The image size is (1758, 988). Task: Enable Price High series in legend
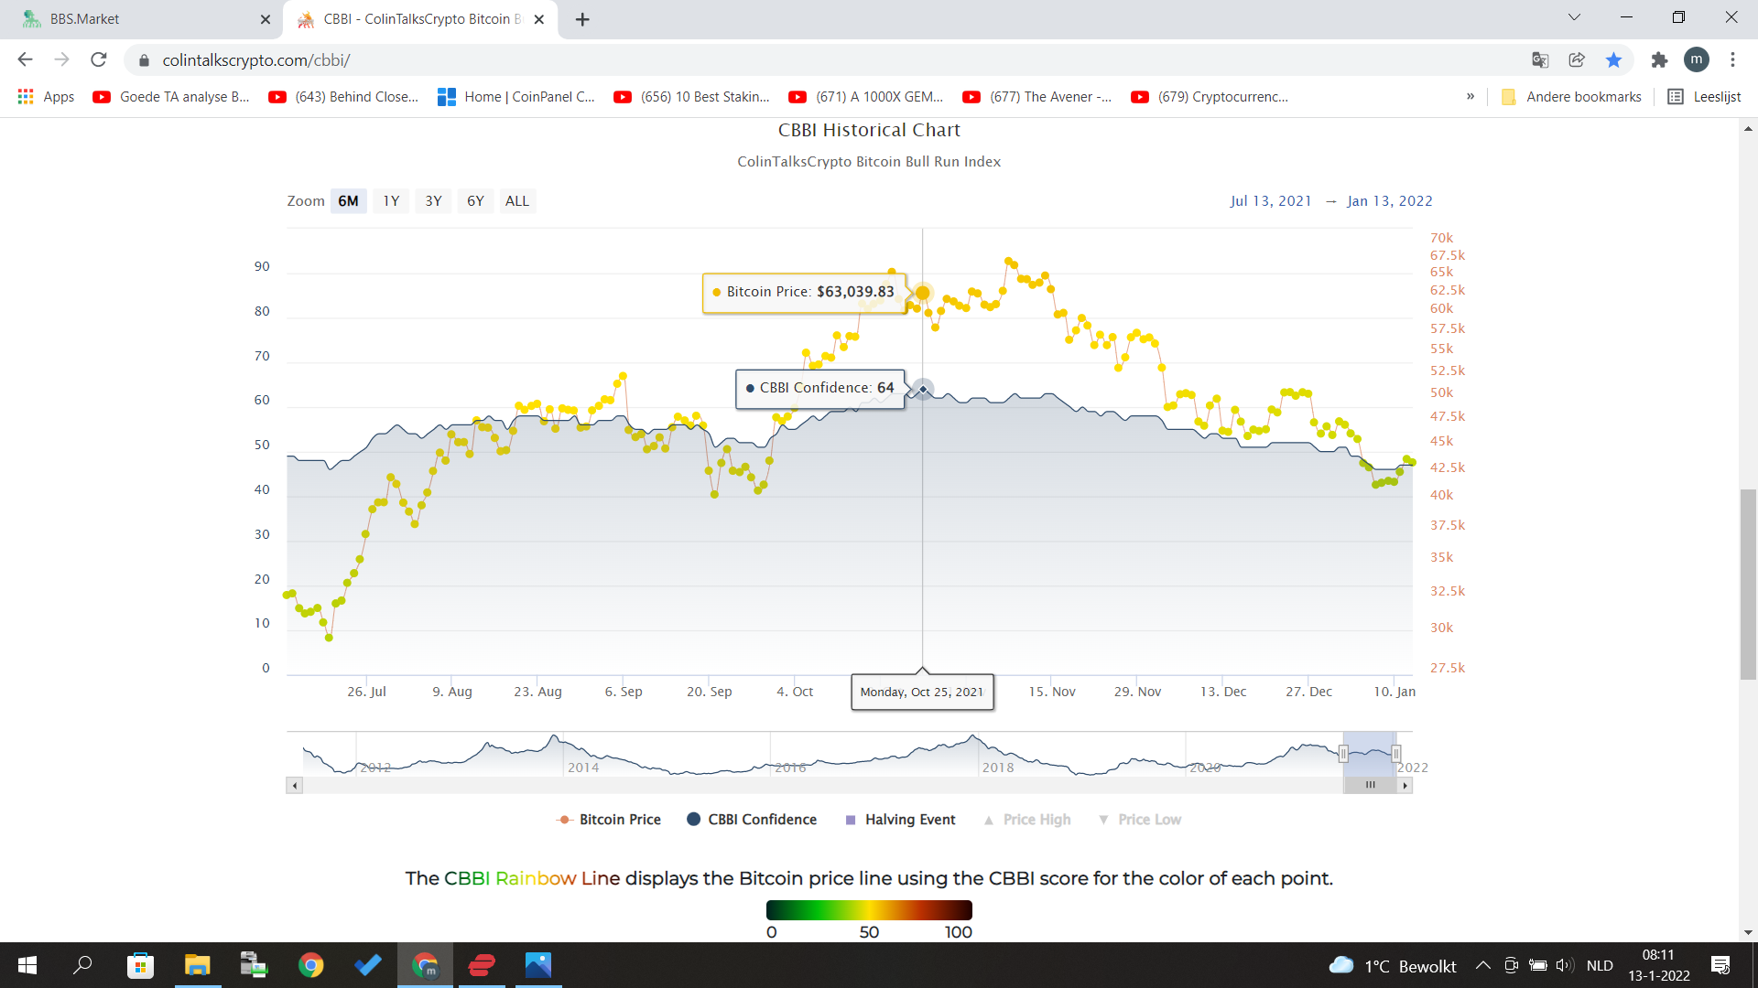1027,820
